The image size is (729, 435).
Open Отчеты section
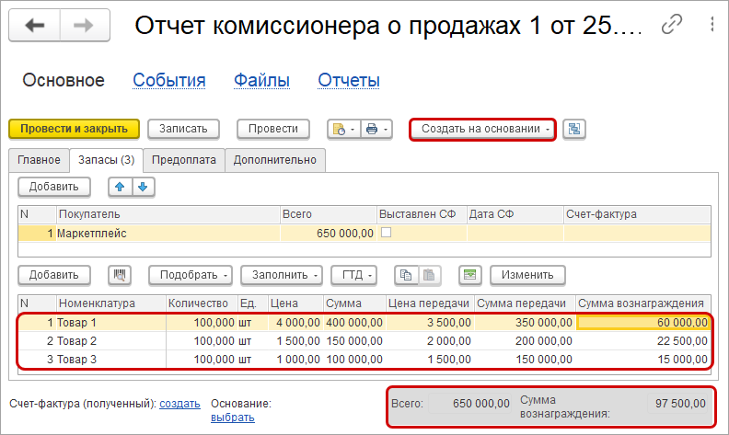[x=349, y=80]
